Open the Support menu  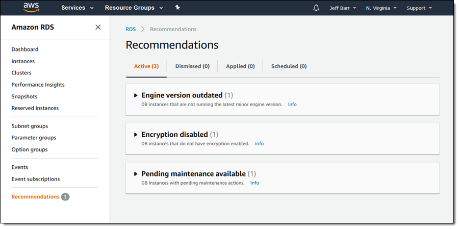pyautogui.click(x=419, y=8)
